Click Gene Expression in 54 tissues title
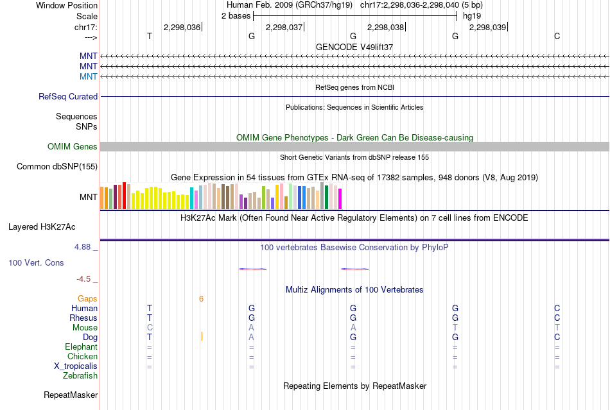Image resolution: width=610 pixels, height=410 pixels. (354, 178)
